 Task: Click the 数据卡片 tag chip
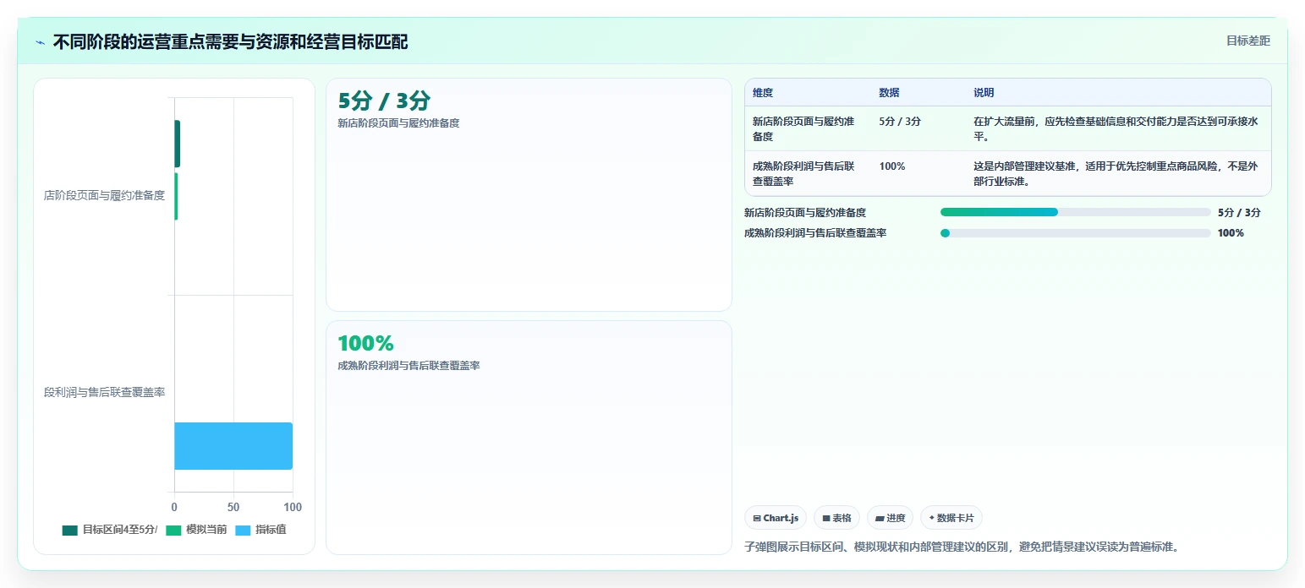(951, 518)
